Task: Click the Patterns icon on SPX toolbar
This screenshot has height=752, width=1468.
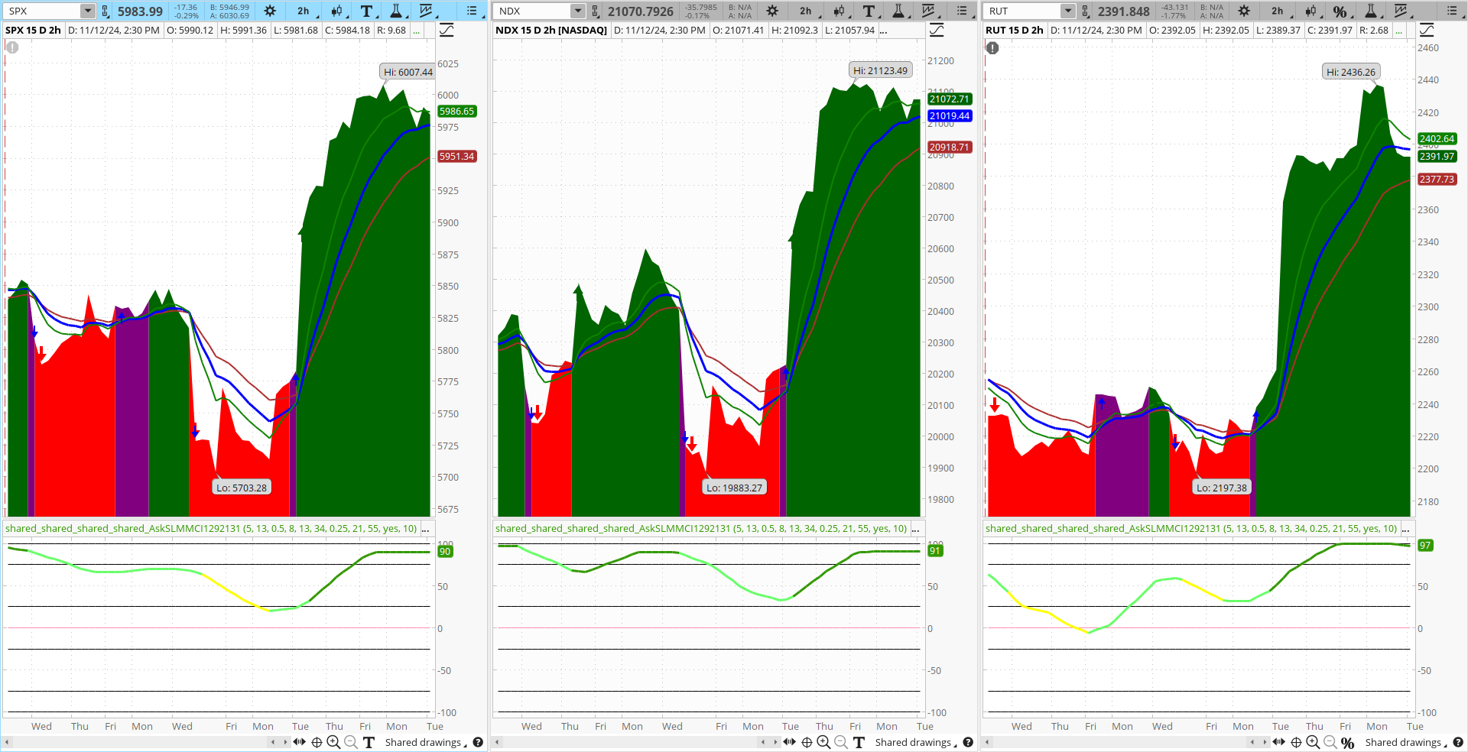Action: [x=426, y=11]
